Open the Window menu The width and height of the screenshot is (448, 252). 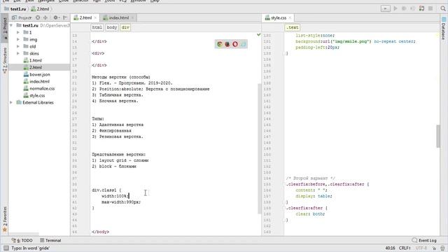click(x=139, y=1)
